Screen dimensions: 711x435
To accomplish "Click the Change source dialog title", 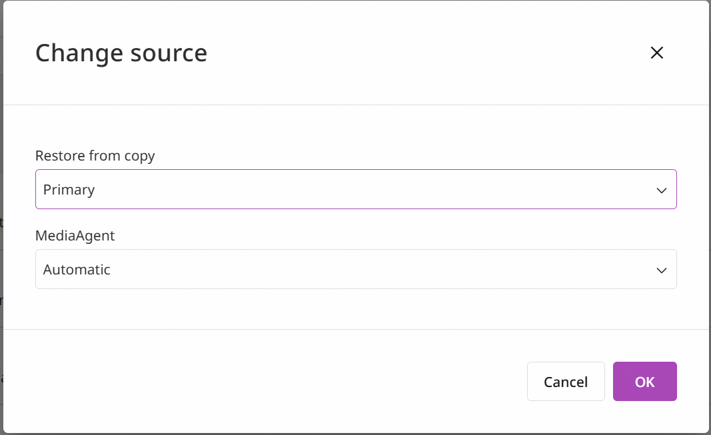I will coord(121,53).
